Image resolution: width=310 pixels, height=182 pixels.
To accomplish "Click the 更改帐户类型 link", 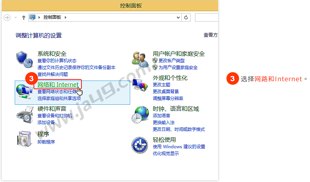I will (171, 60).
